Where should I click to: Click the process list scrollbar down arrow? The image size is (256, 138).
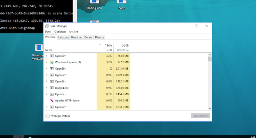tap(210, 108)
